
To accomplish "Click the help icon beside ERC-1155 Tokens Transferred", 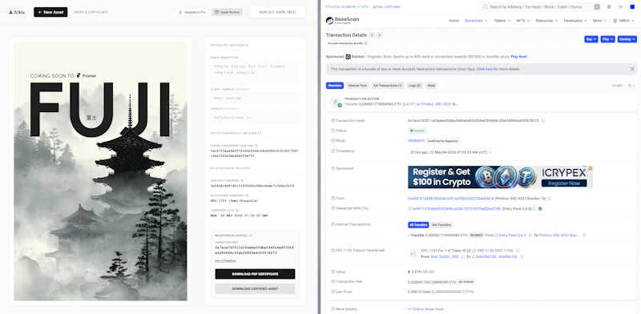I will (333, 250).
